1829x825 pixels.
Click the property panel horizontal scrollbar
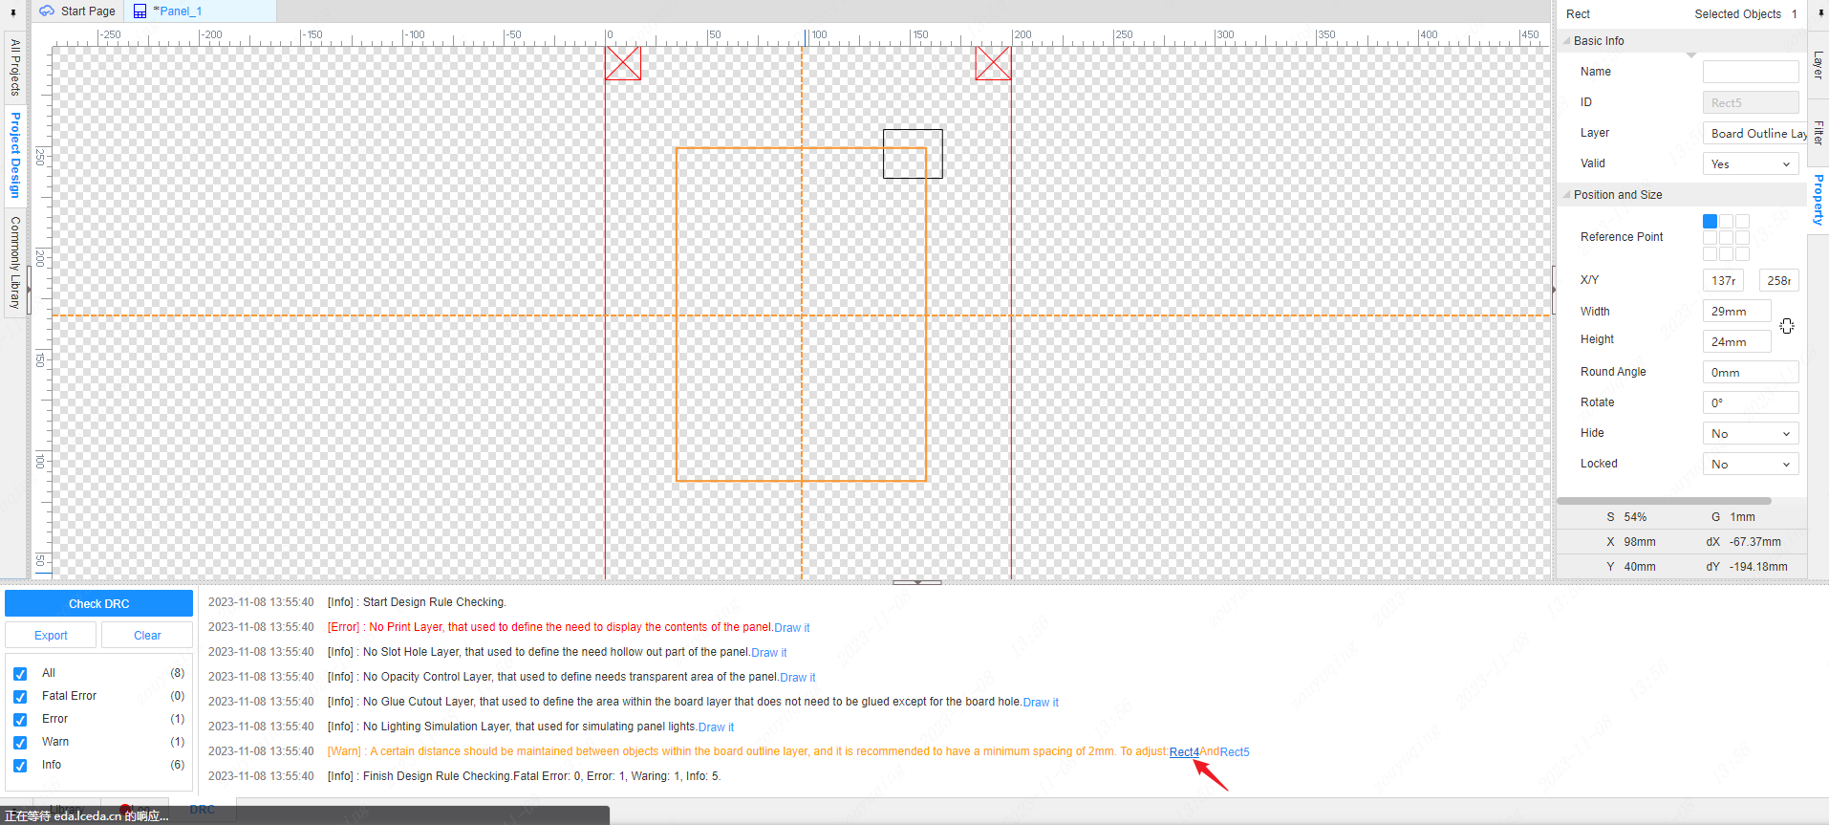[x=1664, y=501]
